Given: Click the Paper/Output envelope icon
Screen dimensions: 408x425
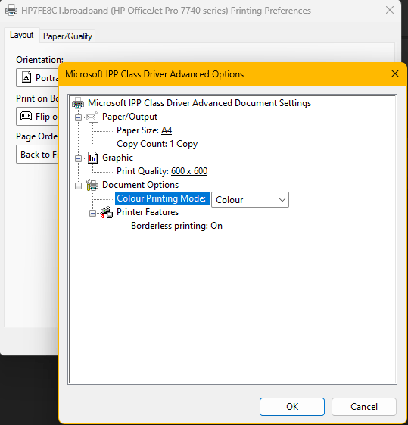Looking at the screenshot, I should [92, 117].
